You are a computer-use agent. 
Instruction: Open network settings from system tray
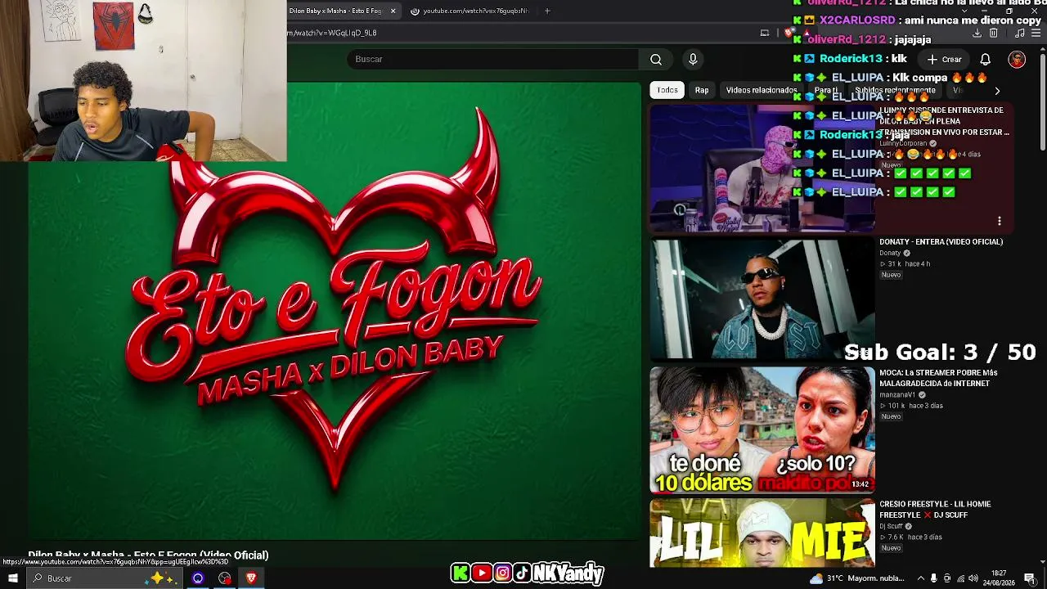(x=960, y=578)
